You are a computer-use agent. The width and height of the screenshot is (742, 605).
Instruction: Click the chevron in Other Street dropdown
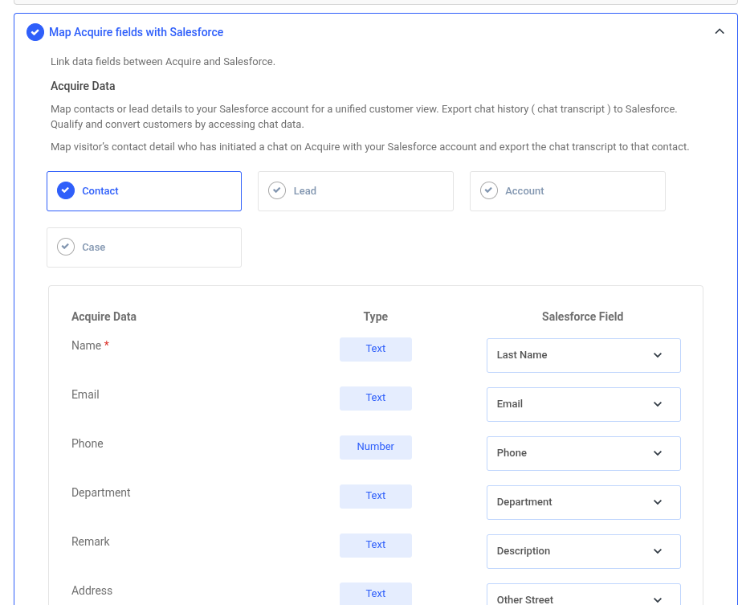(x=658, y=599)
